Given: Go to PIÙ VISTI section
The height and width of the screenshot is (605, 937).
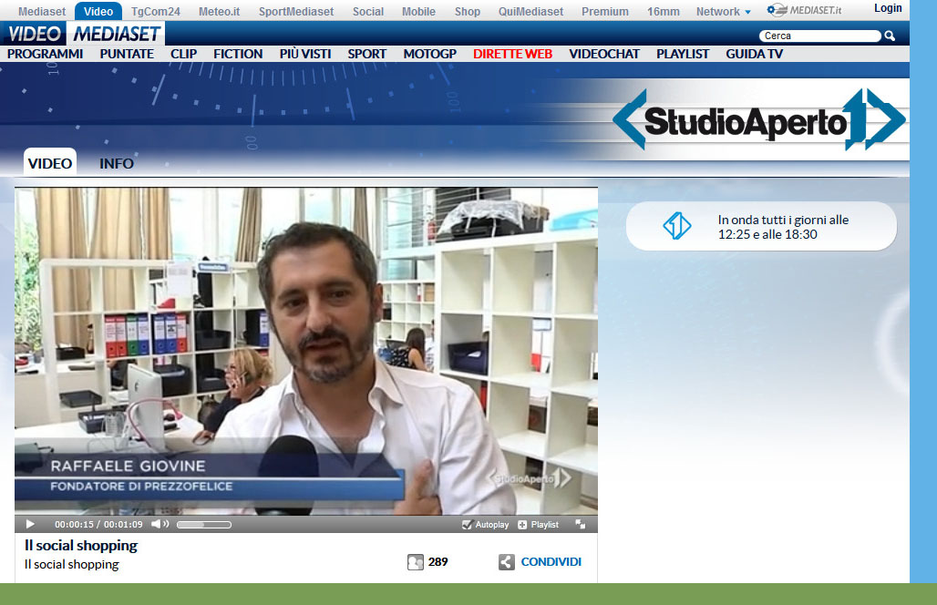Looking at the screenshot, I should pos(305,54).
